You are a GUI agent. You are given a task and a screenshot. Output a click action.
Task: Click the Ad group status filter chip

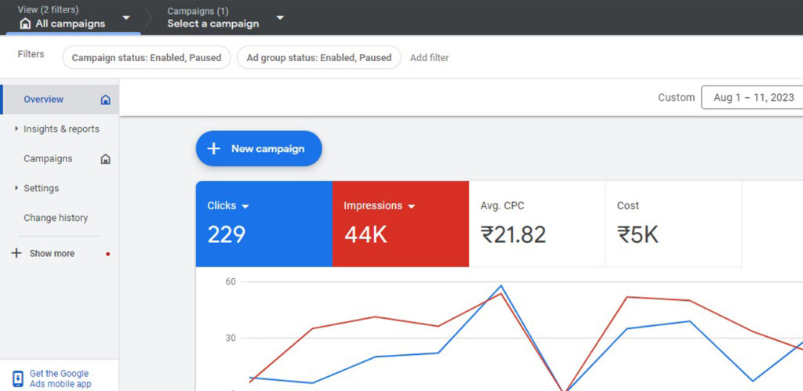coord(318,57)
